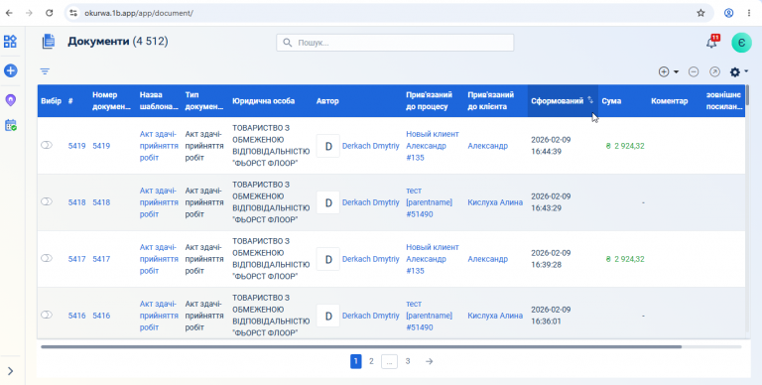This screenshot has height=385, width=762.
Task: Open the table settings gear icon
Action: [x=735, y=72]
